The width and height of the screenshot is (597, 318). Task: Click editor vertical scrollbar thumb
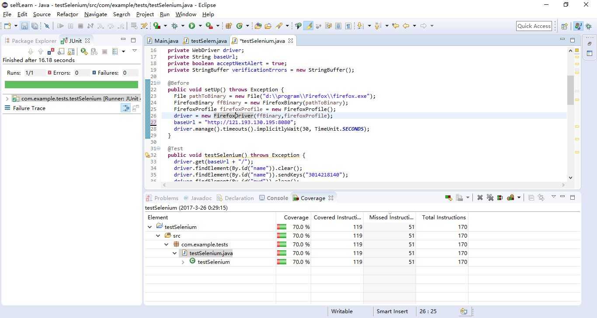(x=570, y=90)
